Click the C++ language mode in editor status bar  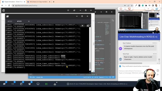(x=107, y=77)
